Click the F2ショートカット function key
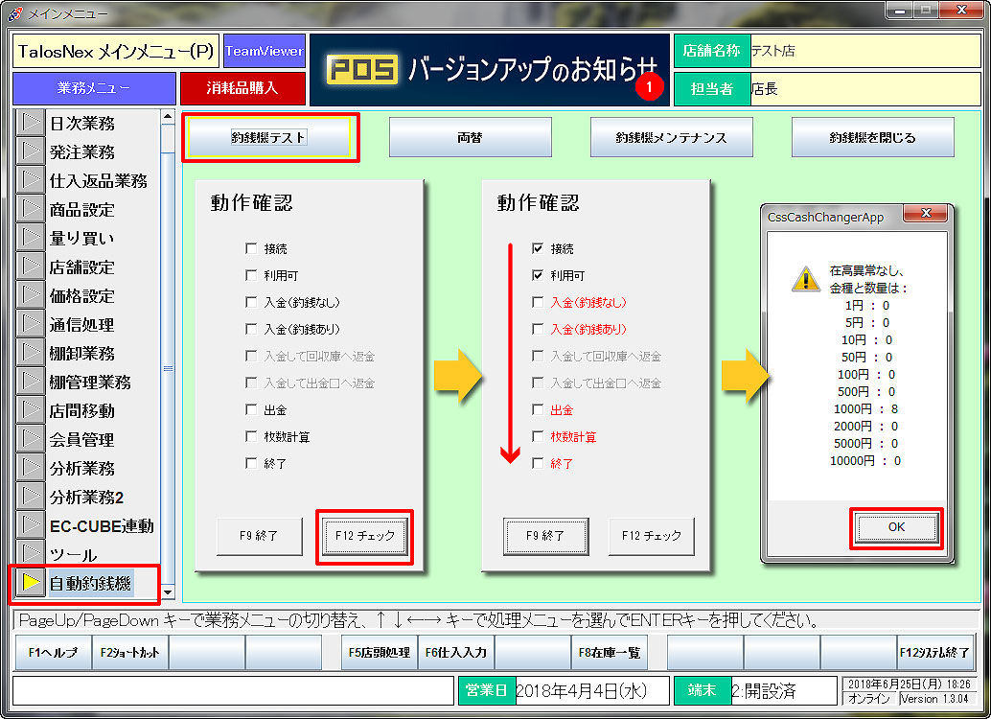991x719 pixels. (130, 652)
